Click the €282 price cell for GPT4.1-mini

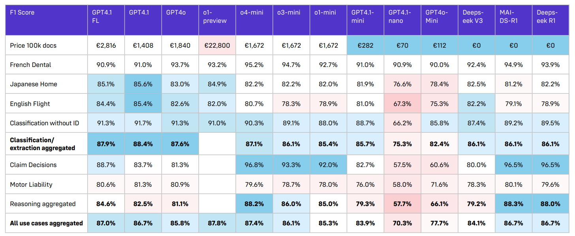coord(365,45)
